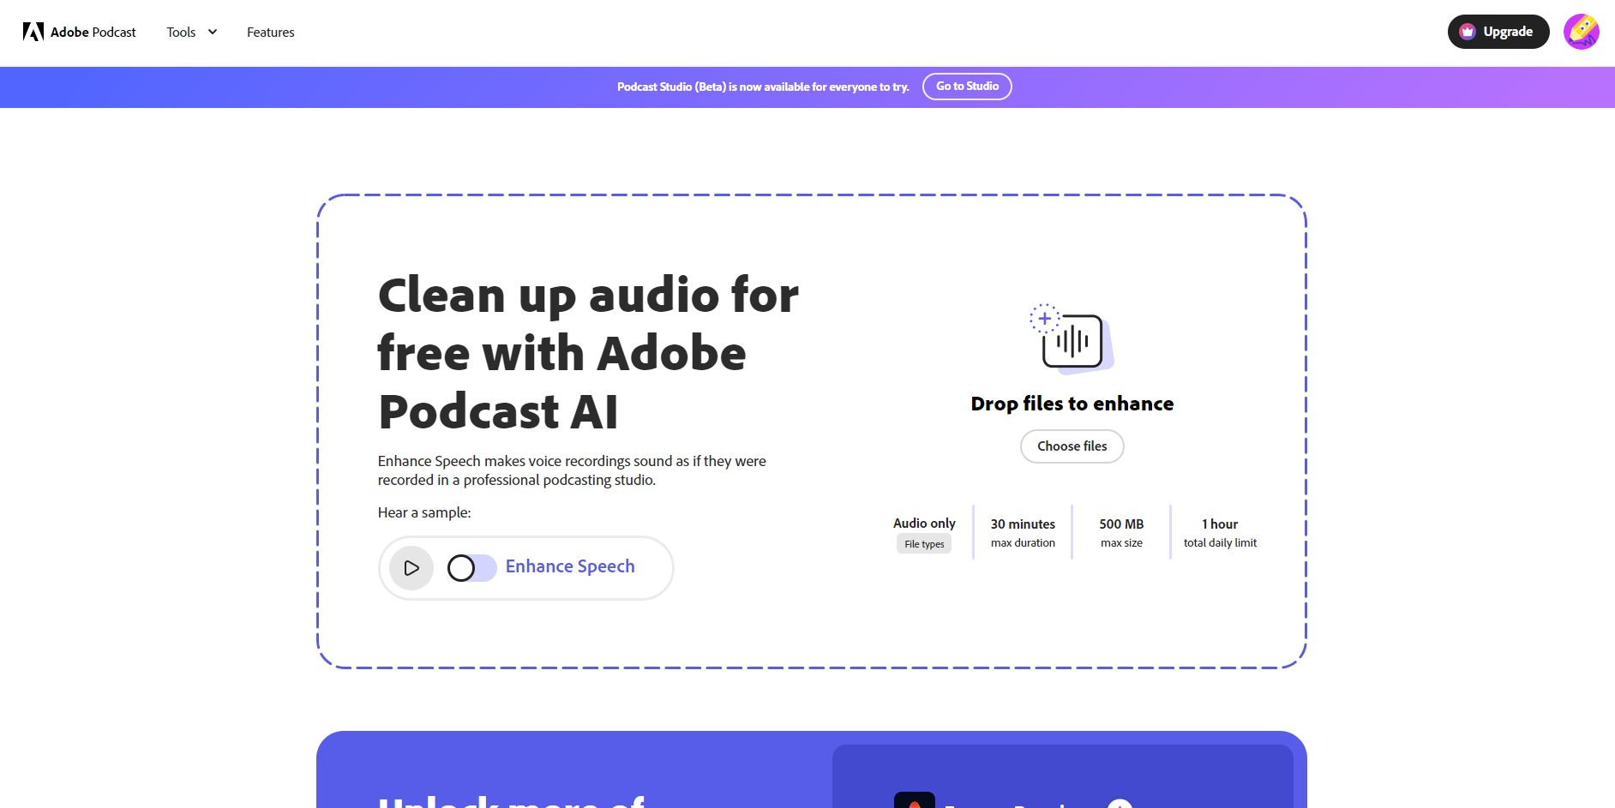The width and height of the screenshot is (1615, 808).
Task: Click the "Hear a sample:" text
Action: click(x=424, y=512)
